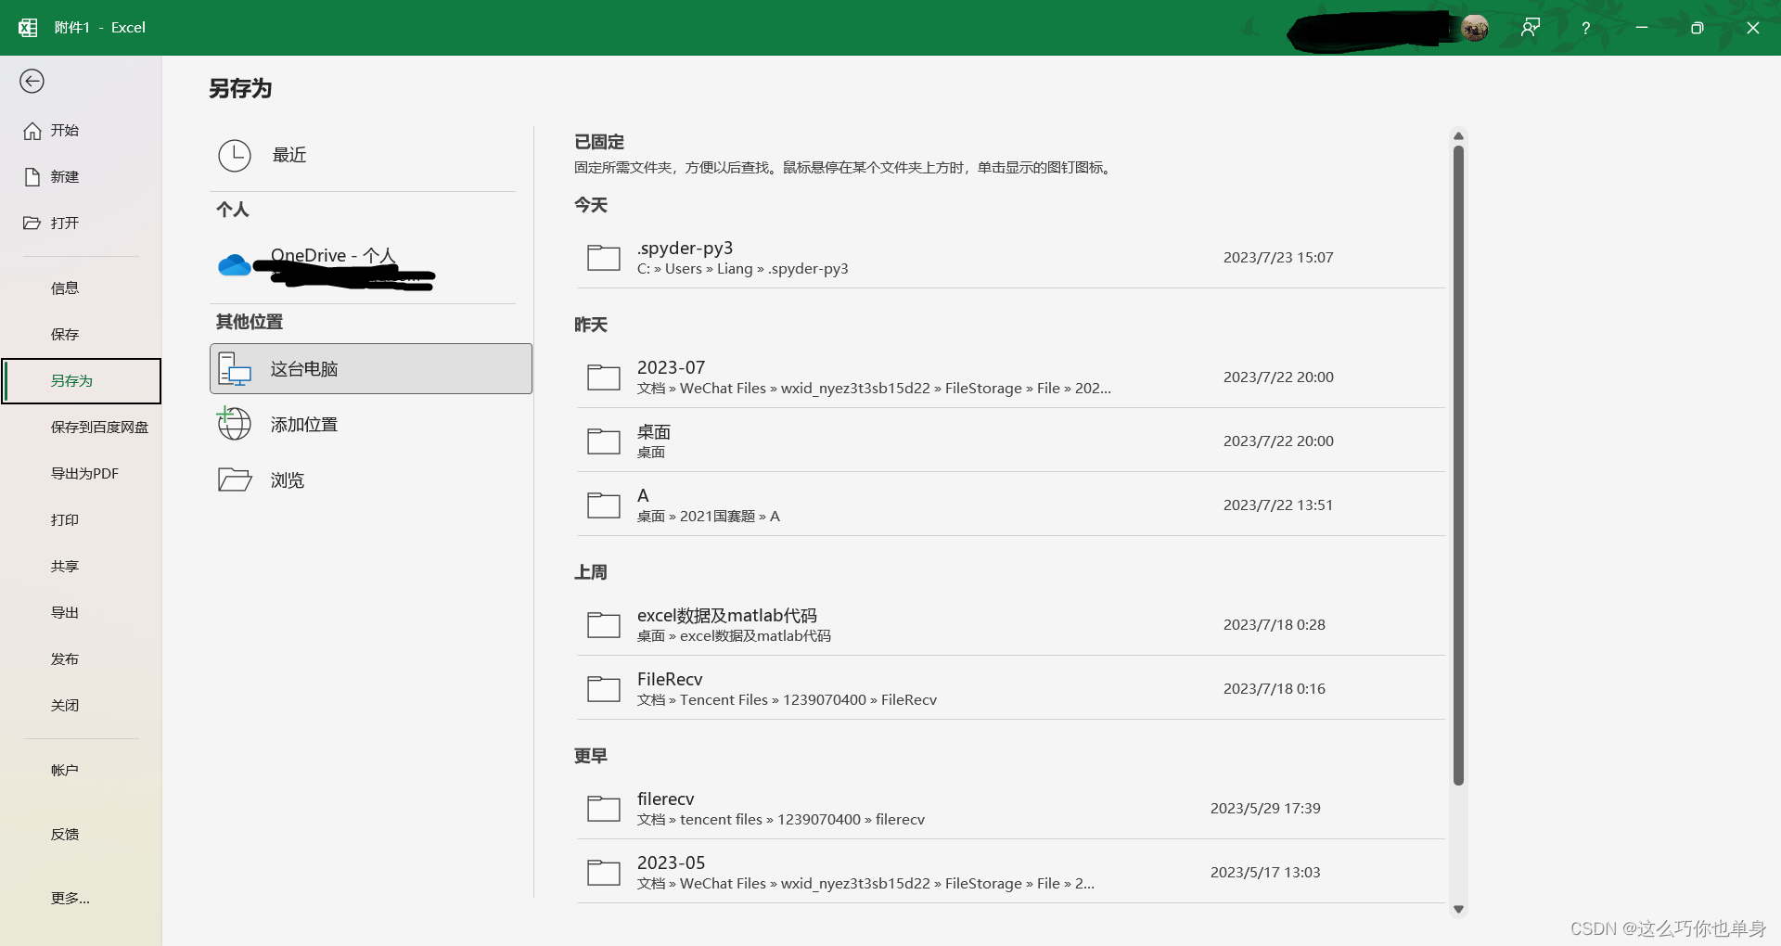1781x946 pixels.
Task: Select 反馈 (Feedback) in the sidebar
Action: pyautogui.click(x=65, y=834)
